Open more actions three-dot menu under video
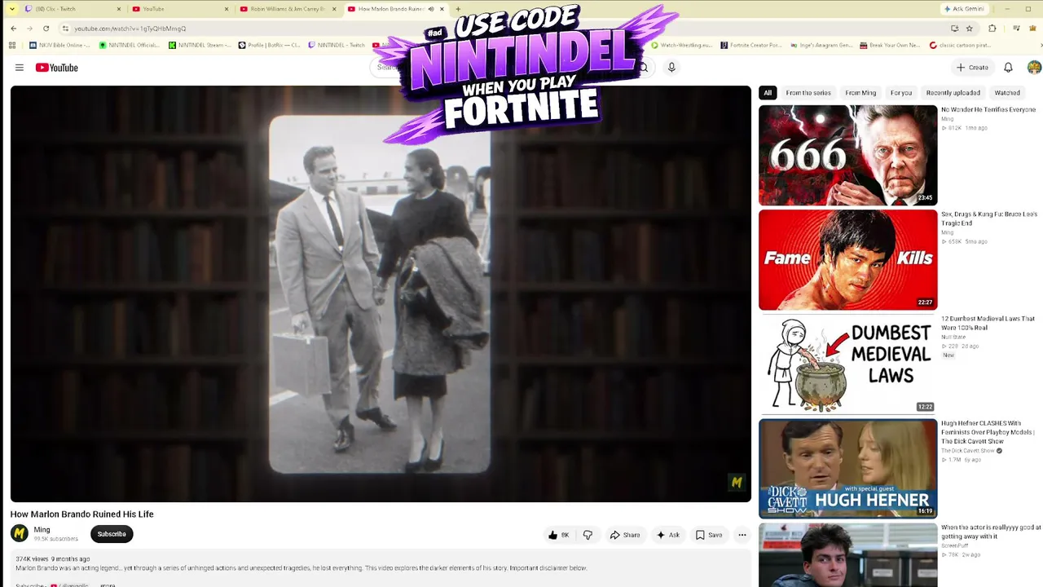This screenshot has height=587, width=1043. (742, 535)
